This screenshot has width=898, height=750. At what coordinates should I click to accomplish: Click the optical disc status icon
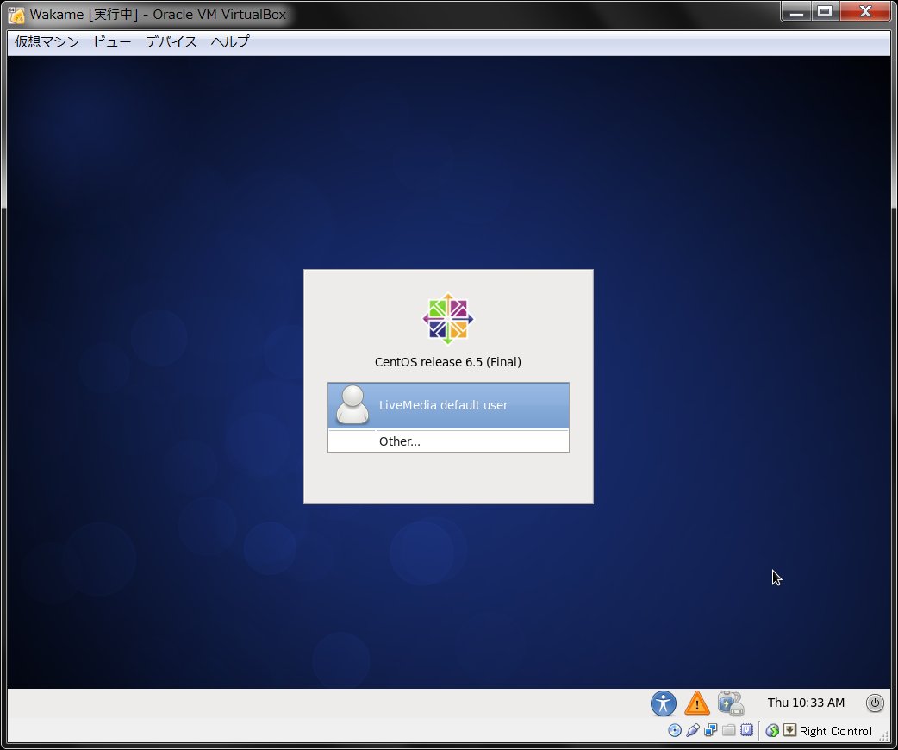click(x=675, y=730)
